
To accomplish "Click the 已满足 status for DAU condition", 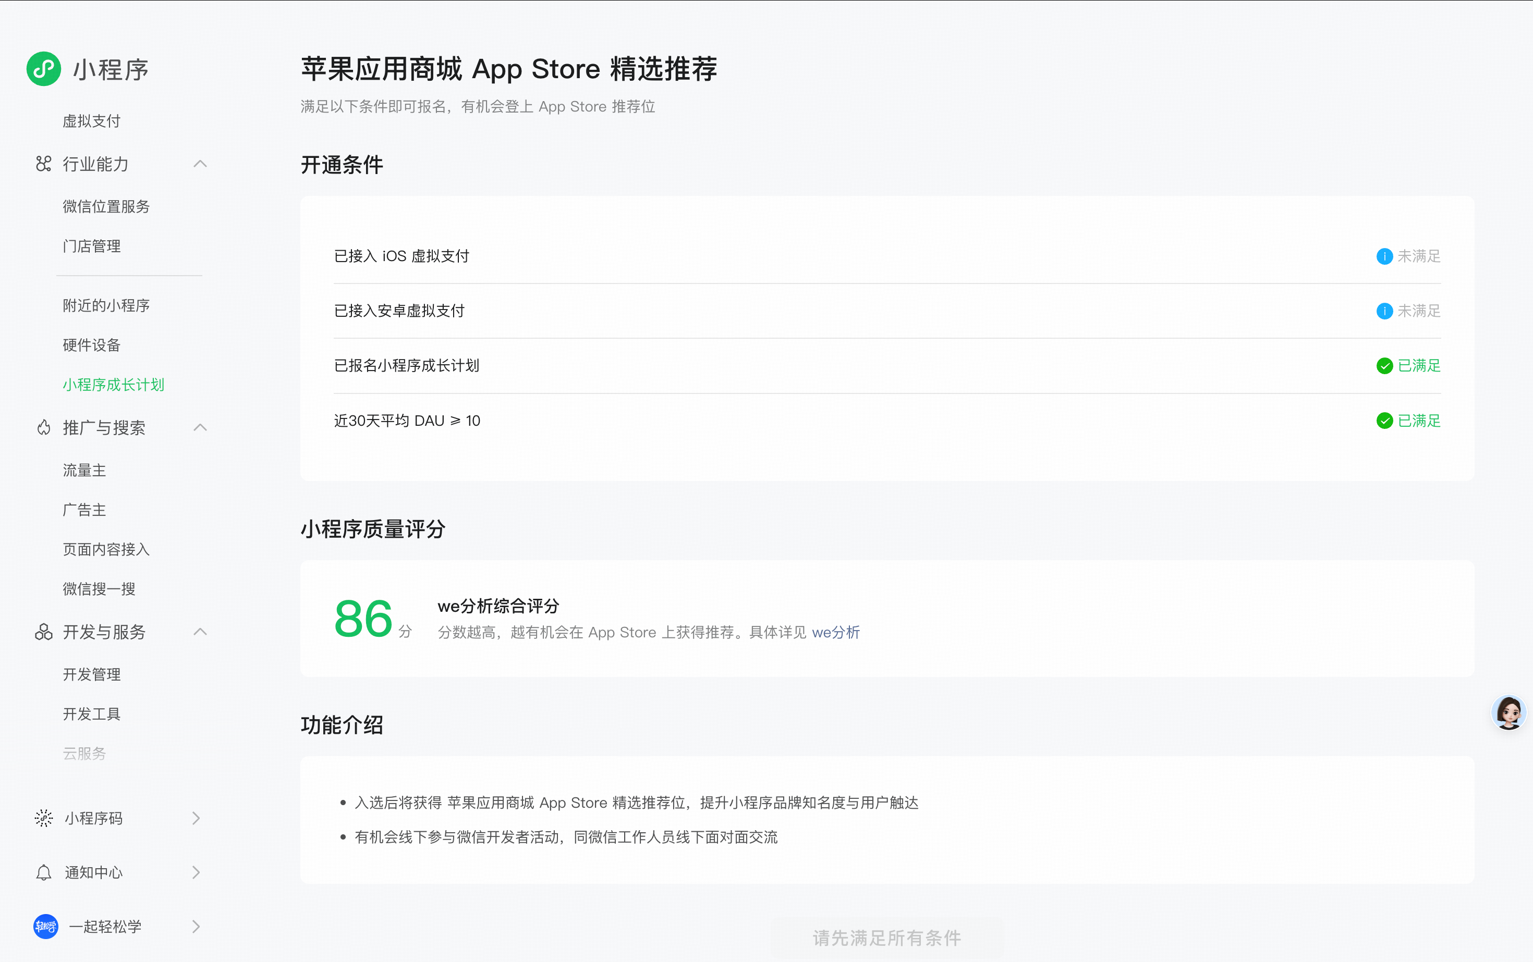I will tap(1419, 421).
